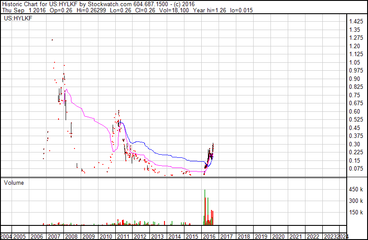Click the 0.525 price axis value

[x=356, y=119]
